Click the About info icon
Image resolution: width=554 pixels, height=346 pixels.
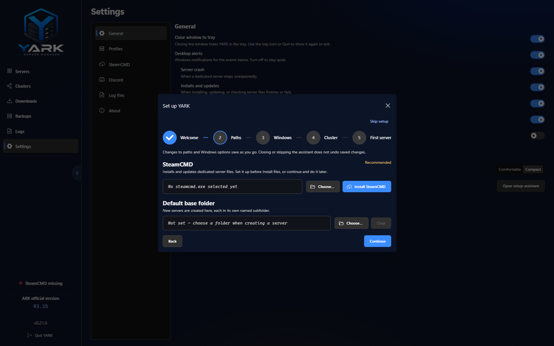click(102, 110)
